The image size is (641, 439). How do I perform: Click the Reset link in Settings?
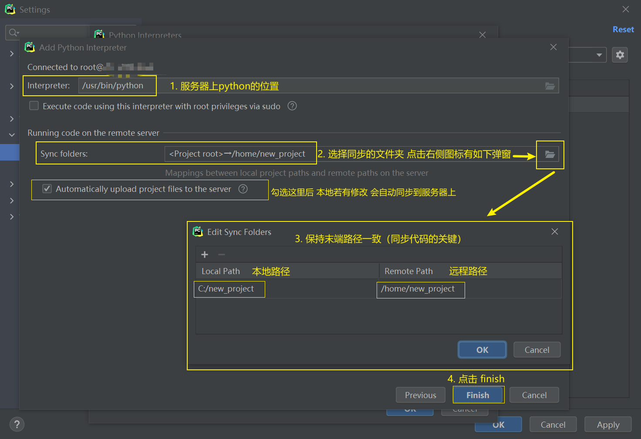coord(623,30)
